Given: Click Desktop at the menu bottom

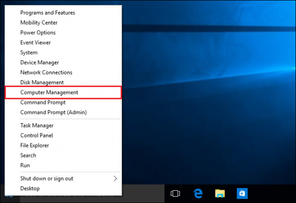Looking at the screenshot, I should click(30, 188).
